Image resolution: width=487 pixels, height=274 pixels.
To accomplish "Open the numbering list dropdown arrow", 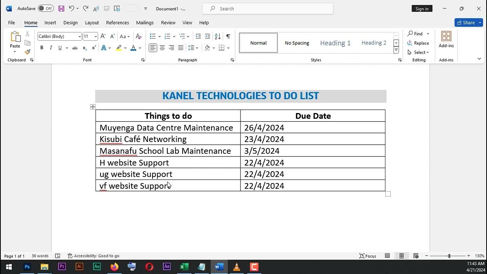I will click(174, 37).
